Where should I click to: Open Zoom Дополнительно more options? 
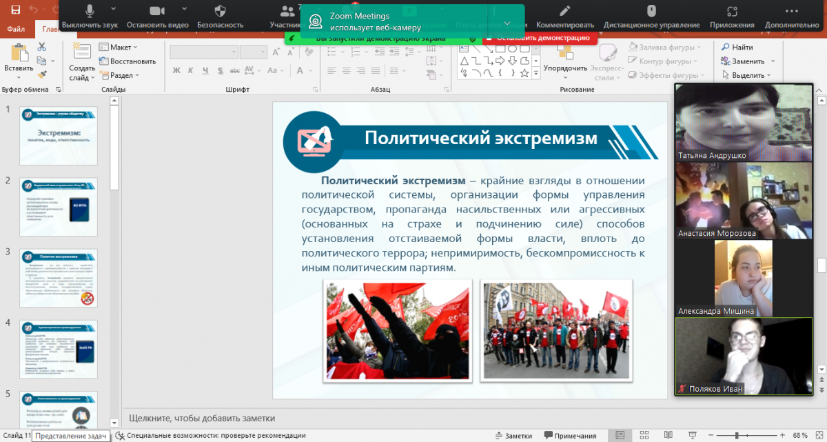point(792,17)
